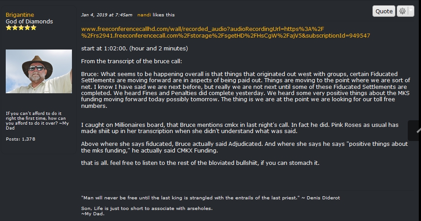Expand the arrow beside the gear icon
421x221 pixels.
pos(411,11)
